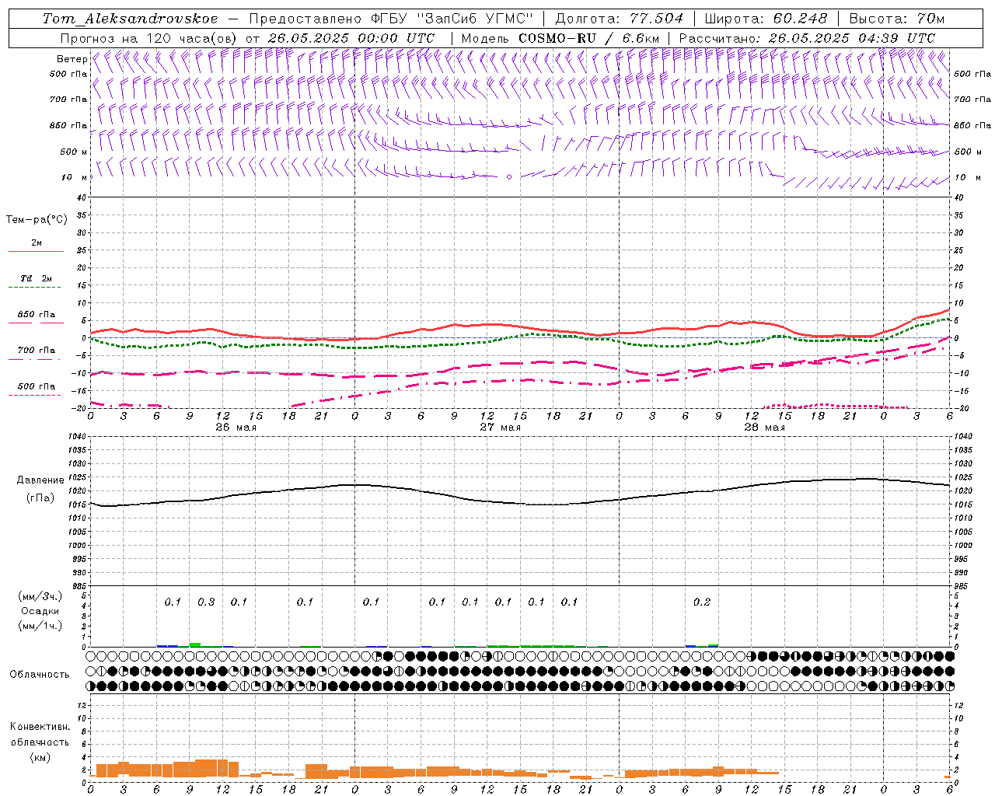Click the right-side 850 гПа wind level label
Screen dimensions: 995x796
coord(972,125)
